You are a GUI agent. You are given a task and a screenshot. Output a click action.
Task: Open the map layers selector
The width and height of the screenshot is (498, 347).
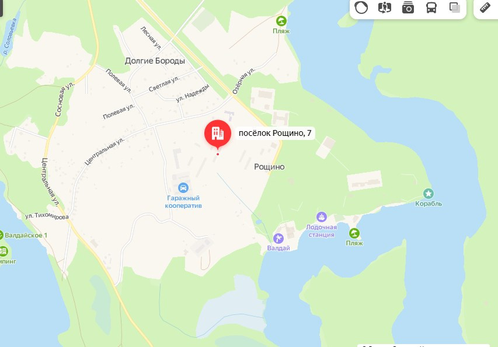[454, 8]
